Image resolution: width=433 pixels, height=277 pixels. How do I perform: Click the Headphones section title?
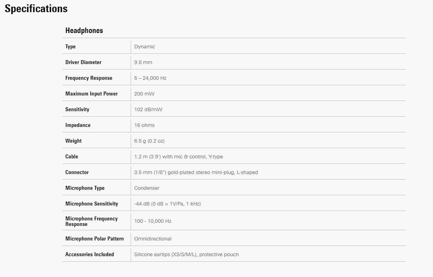(x=84, y=31)
